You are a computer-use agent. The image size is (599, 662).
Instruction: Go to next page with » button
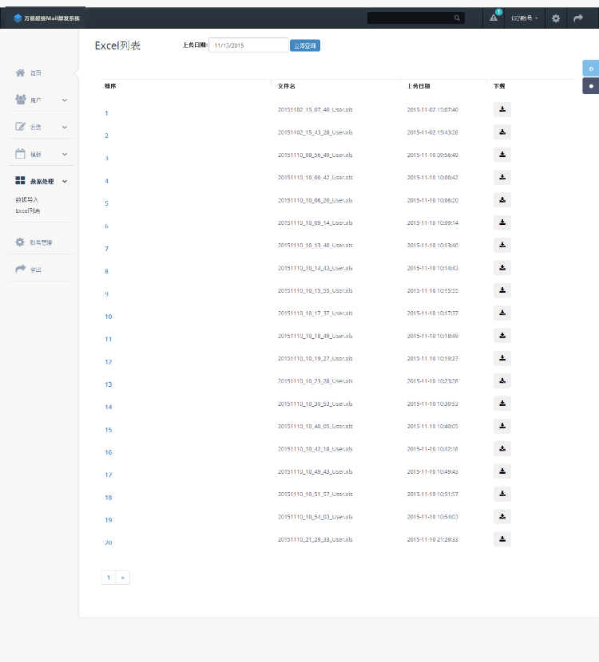tap(123, 577)
